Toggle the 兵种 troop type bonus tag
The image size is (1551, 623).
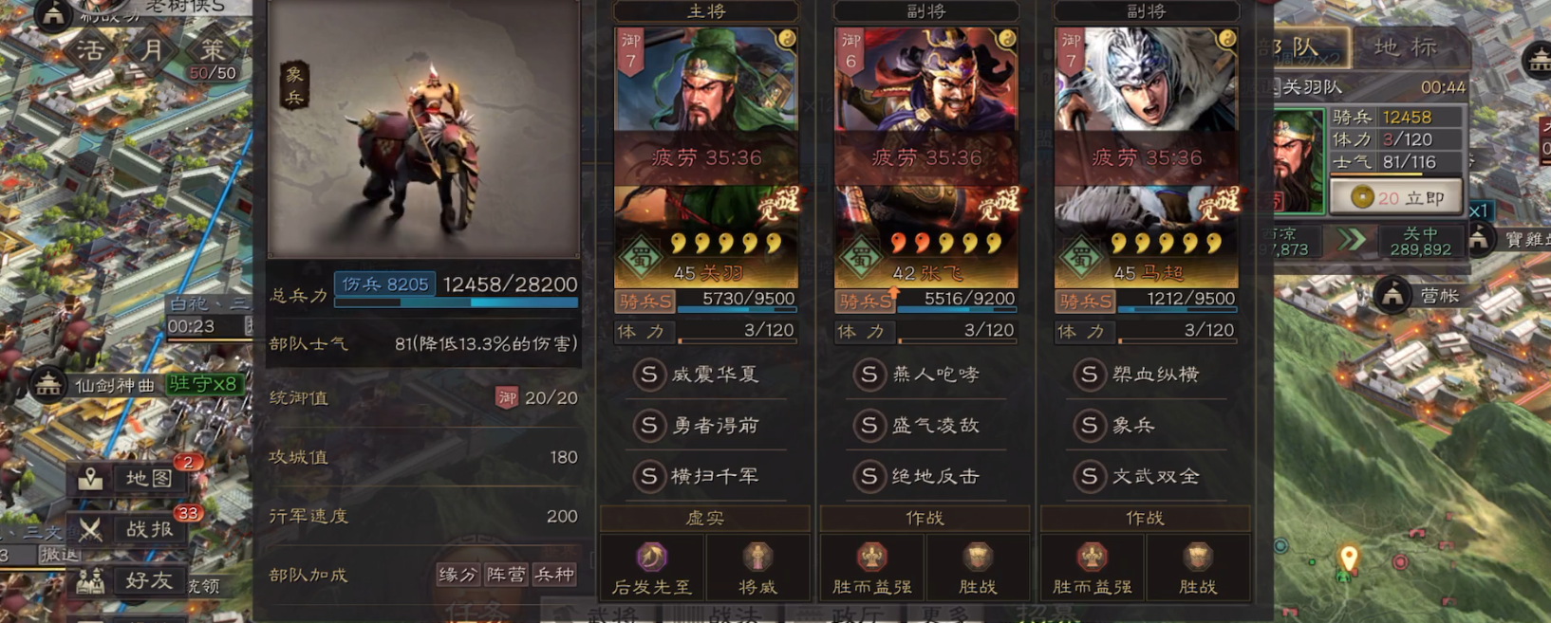pos(554,575)
